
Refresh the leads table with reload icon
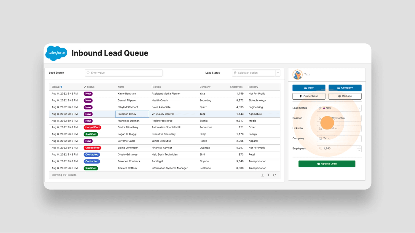coord(274,175)
